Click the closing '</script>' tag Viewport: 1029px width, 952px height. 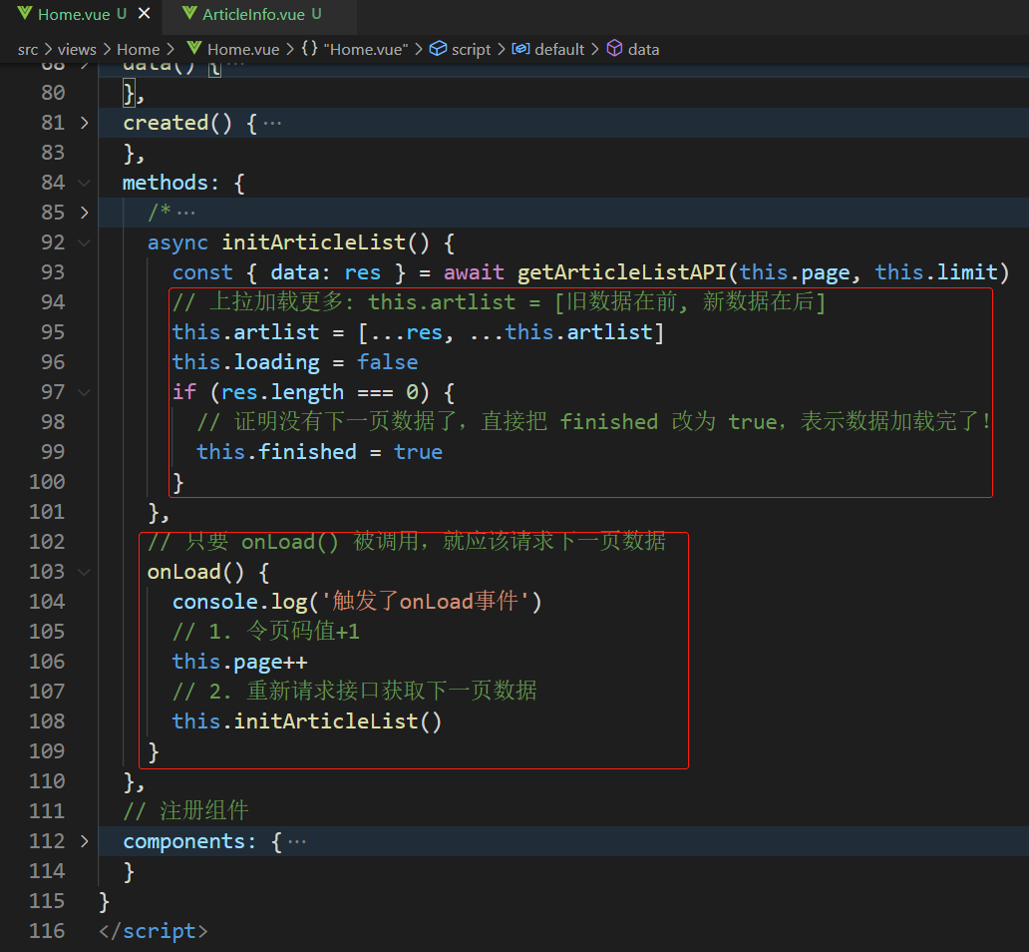click(x=153, y=931)
